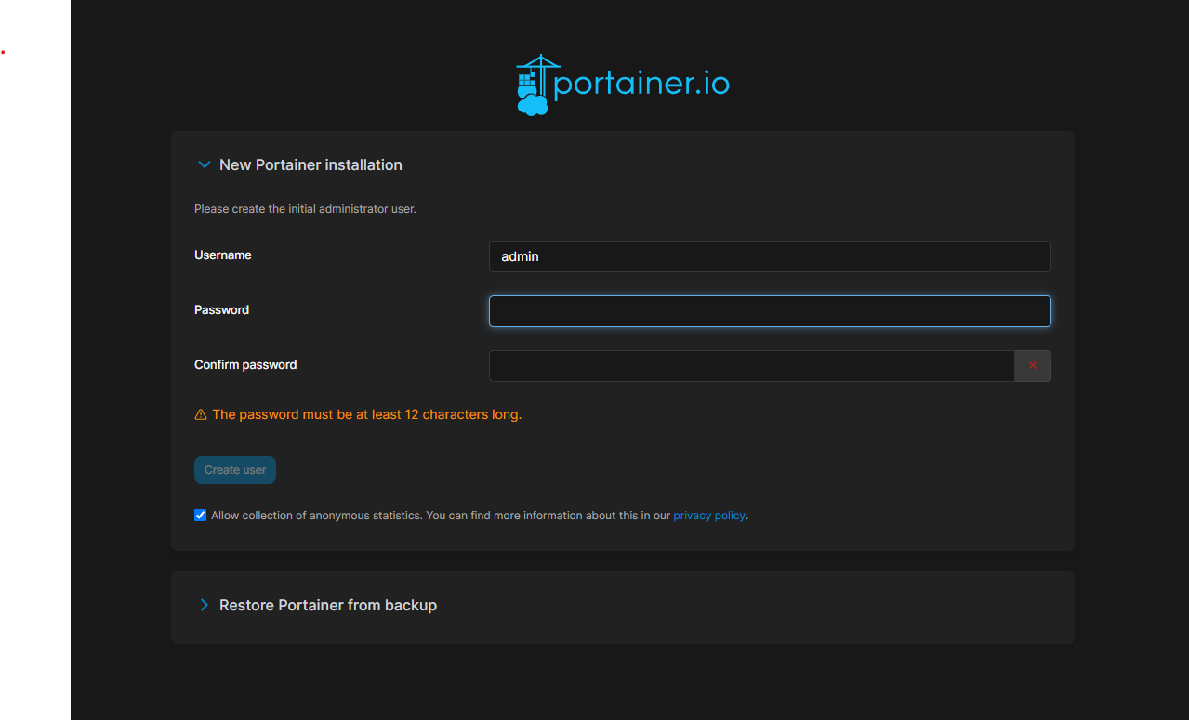1189x720 pixels.
Task: Click the Restore Portainer from backup title
Action: pos(327,606)
